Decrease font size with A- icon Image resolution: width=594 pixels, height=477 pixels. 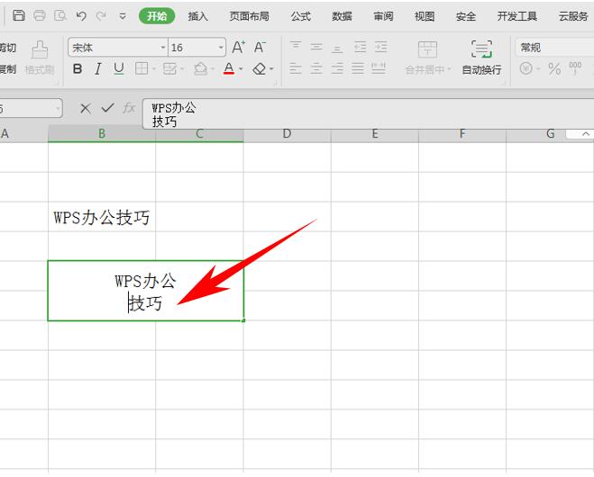[260, 48]
